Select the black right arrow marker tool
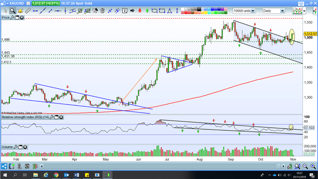318x179 pixels. coord(132,11)
